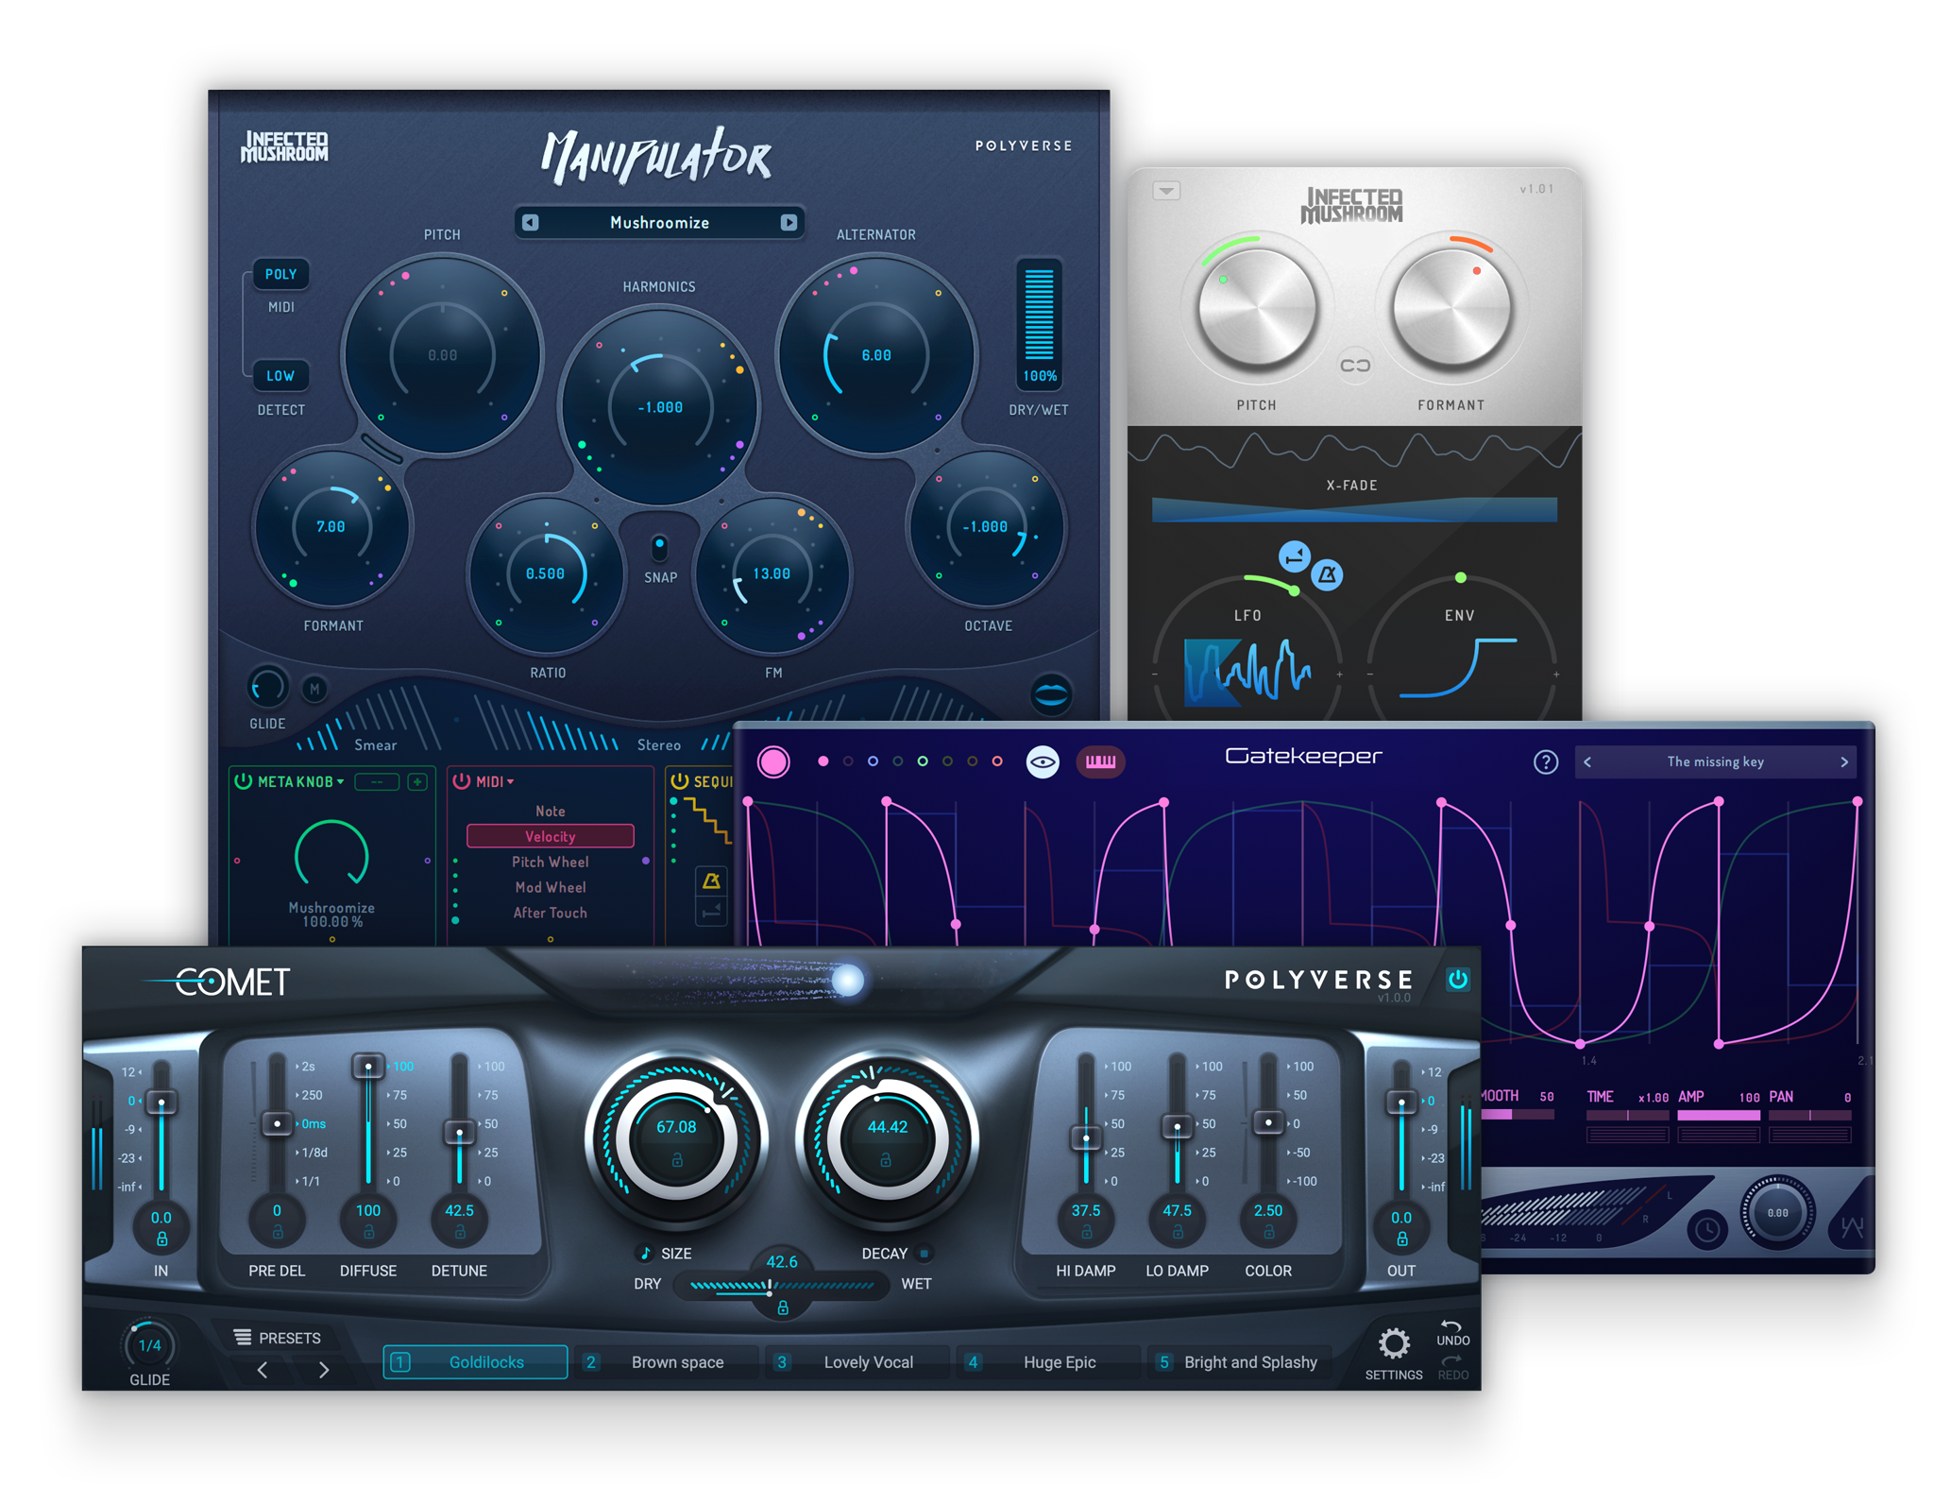Toggle POLY mode in Manipulator
Viewport: 1934px width, 1504px height.
point(280,274)
